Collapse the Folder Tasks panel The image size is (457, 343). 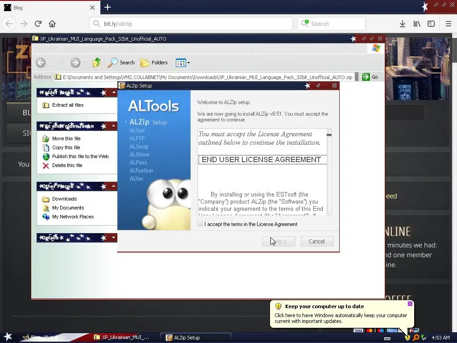pyautogui.click(x=114, y=92)
